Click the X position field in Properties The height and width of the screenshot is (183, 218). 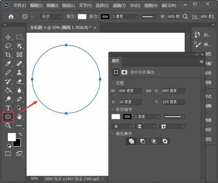coord(130,102)
